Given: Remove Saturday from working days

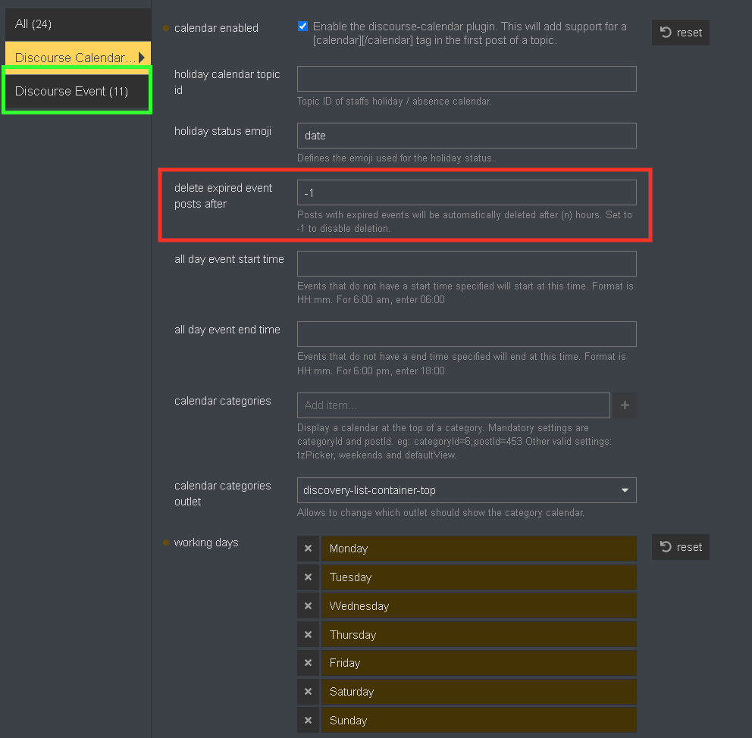Looking at the screenshot, I should pyautogui.click(x=308, y=692).
